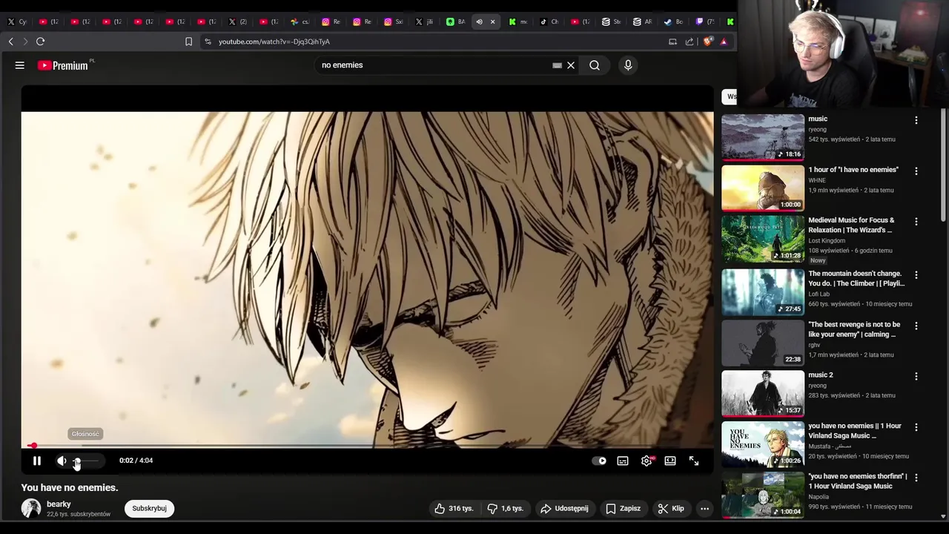Start voice search with the microphone
Image resolution: width=949 pixels, height=534 pixels.
pyautogui.click(x=628, y=65)
